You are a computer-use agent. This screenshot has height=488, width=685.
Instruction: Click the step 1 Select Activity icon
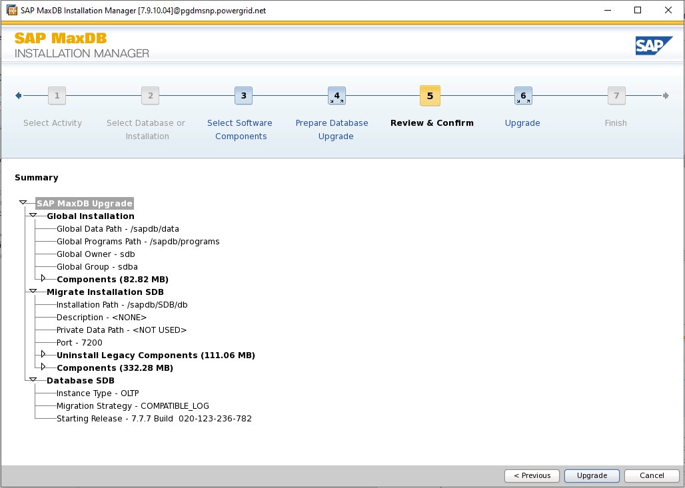57,95
